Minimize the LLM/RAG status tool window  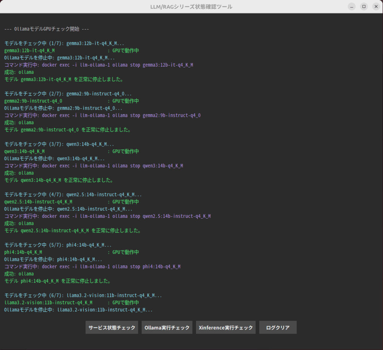(x=352, y=7)
